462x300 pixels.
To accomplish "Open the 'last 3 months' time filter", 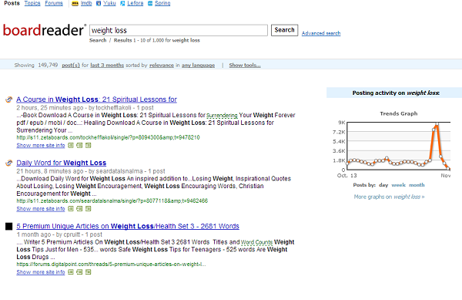I will click(107, 66).
